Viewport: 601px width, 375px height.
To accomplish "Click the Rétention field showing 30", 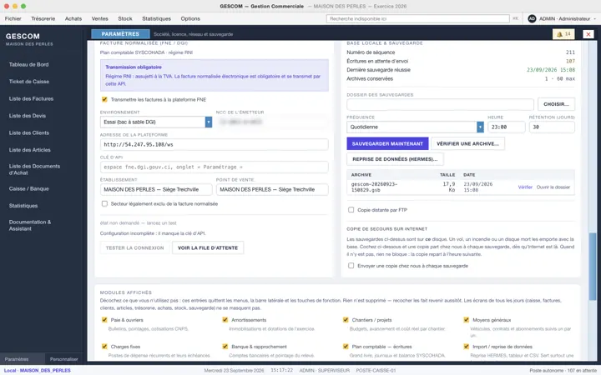I will [552, 127].
